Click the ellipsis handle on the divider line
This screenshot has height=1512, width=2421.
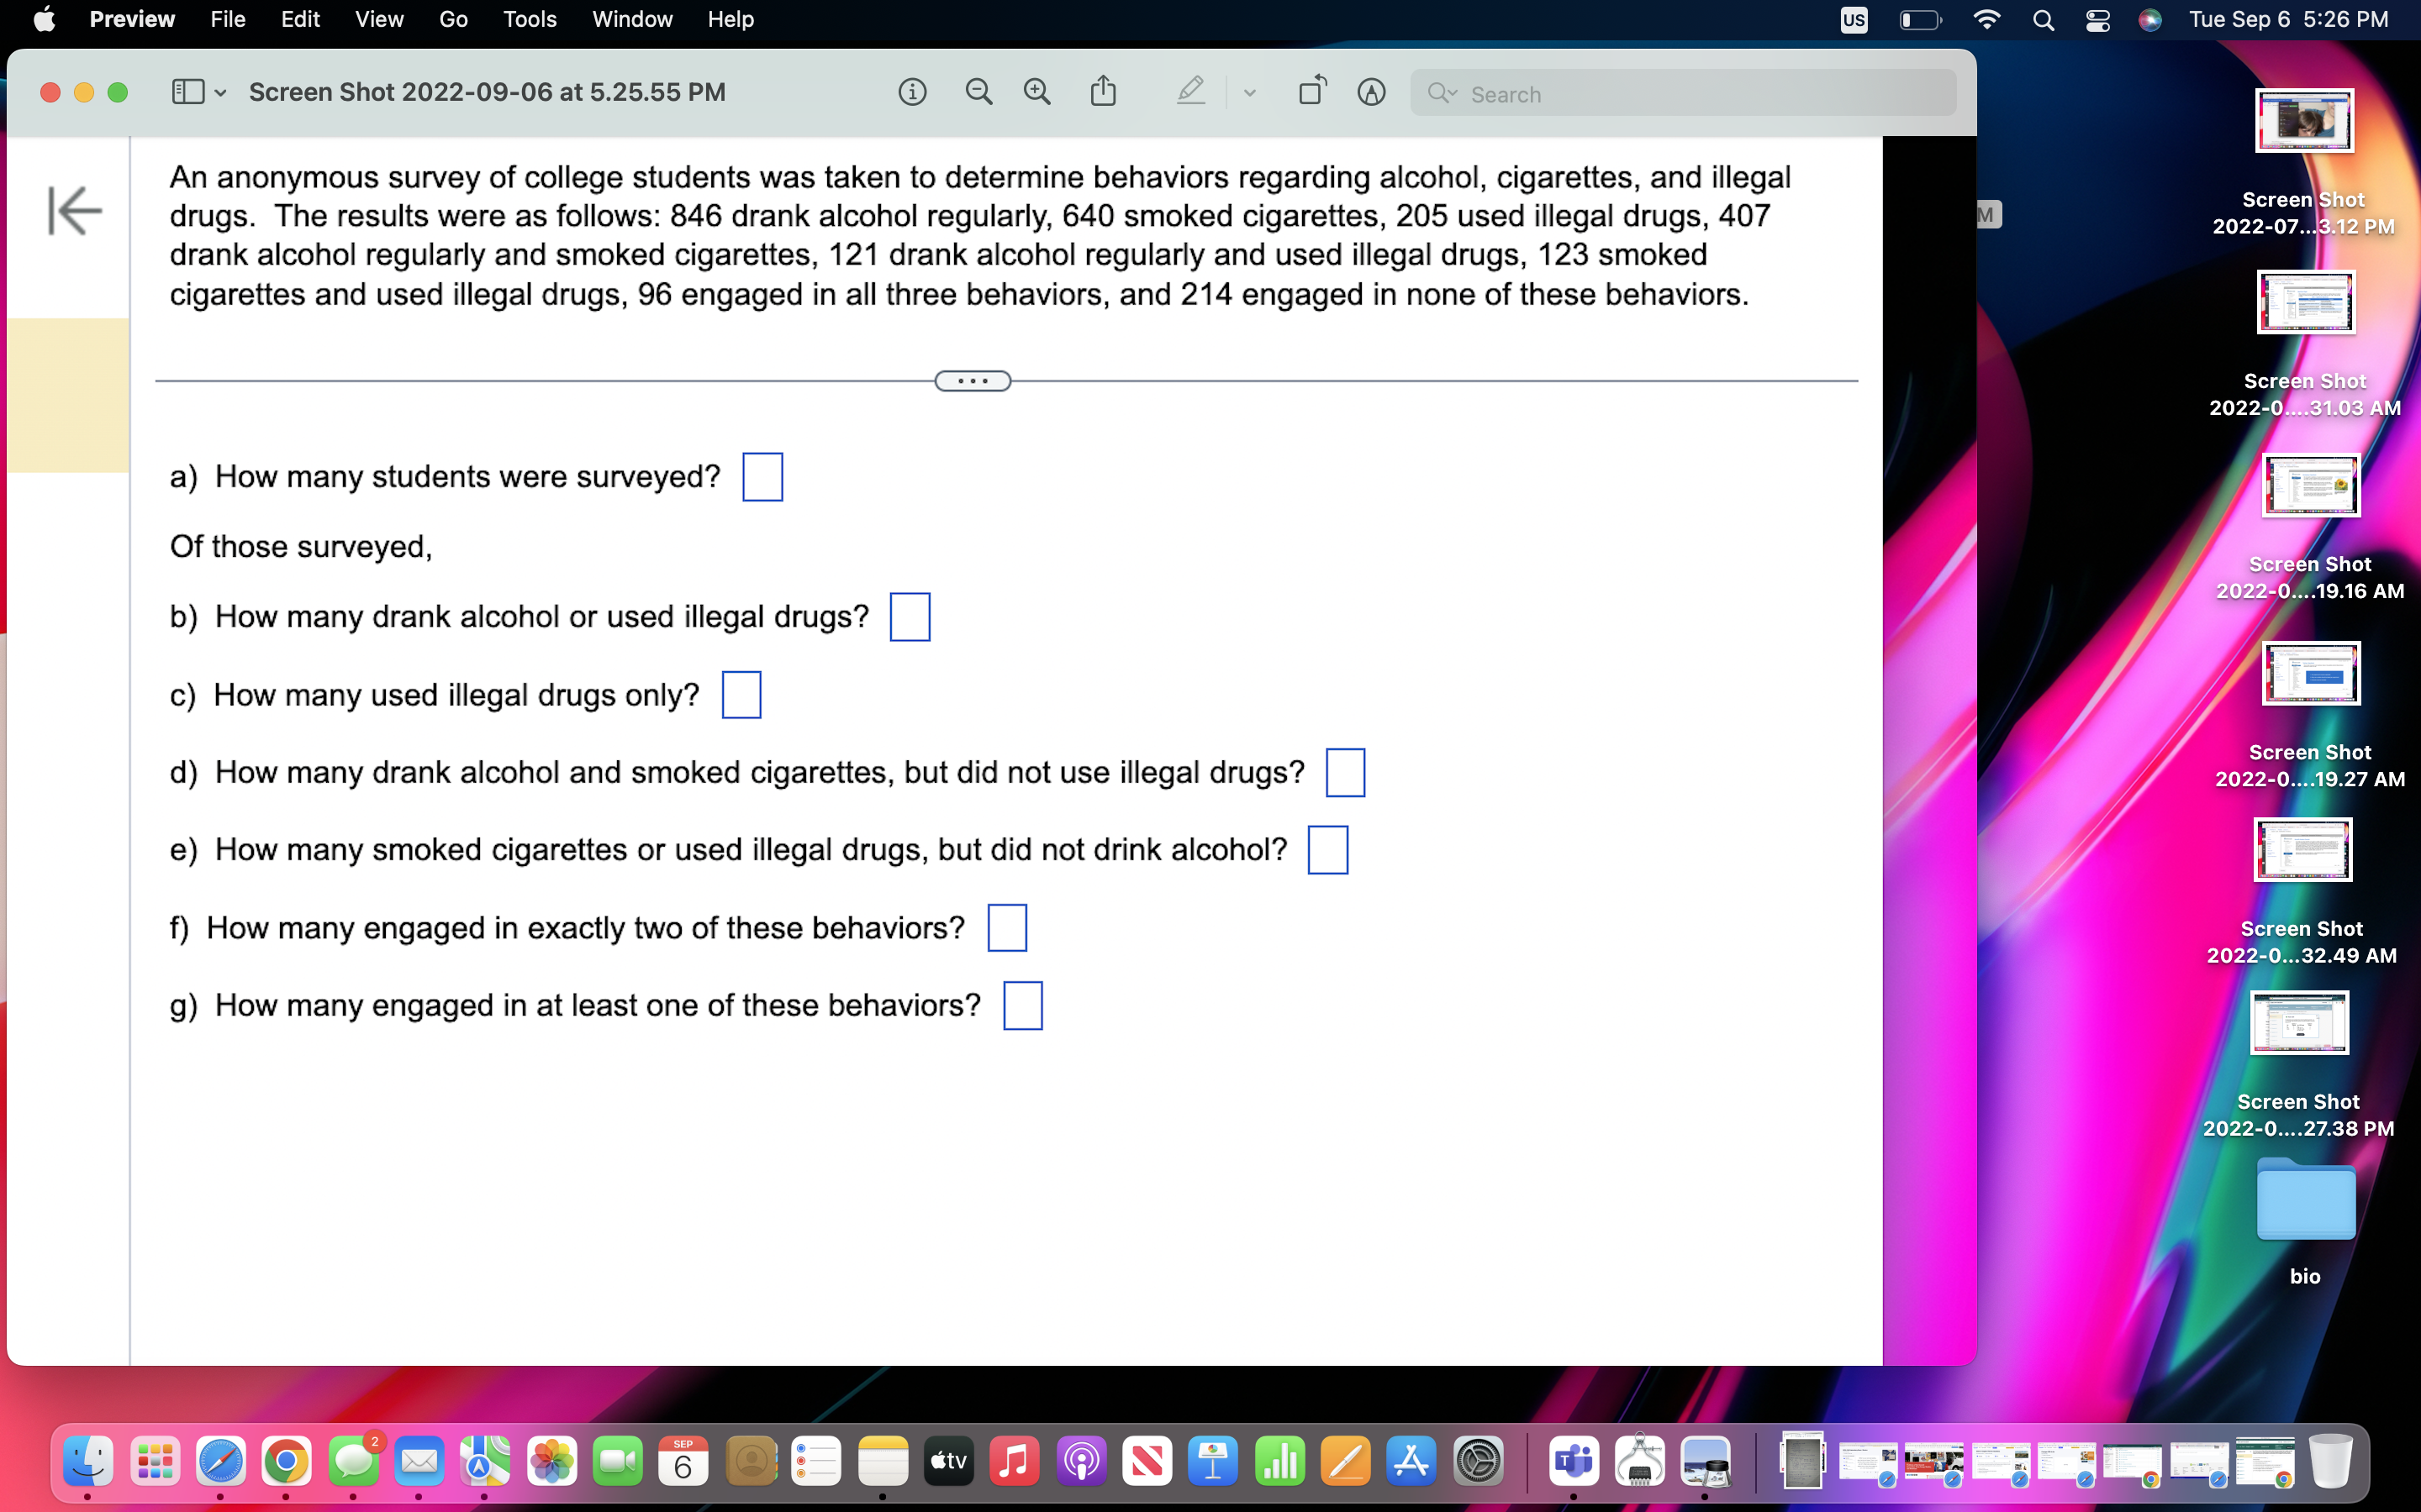tap(973, 380)
